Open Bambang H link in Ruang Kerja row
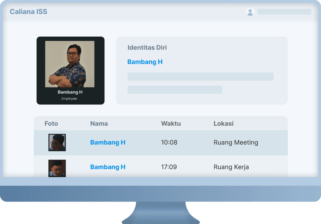The width and height of the screenshot is (321, 224). click(x=108, y=167)
